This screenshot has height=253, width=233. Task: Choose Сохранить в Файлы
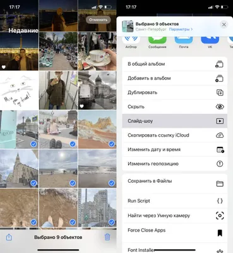click(175, 183)
